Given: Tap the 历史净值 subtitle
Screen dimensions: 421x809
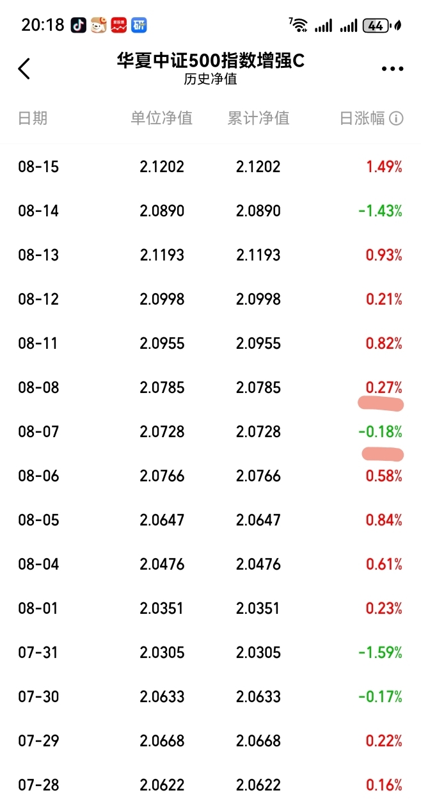Looking at the screenshot, I should click(x=210, y=81).
